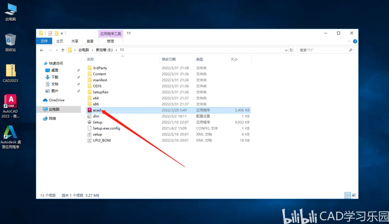
Task: Switch to details view layout
Action: [x=348, y=196]
